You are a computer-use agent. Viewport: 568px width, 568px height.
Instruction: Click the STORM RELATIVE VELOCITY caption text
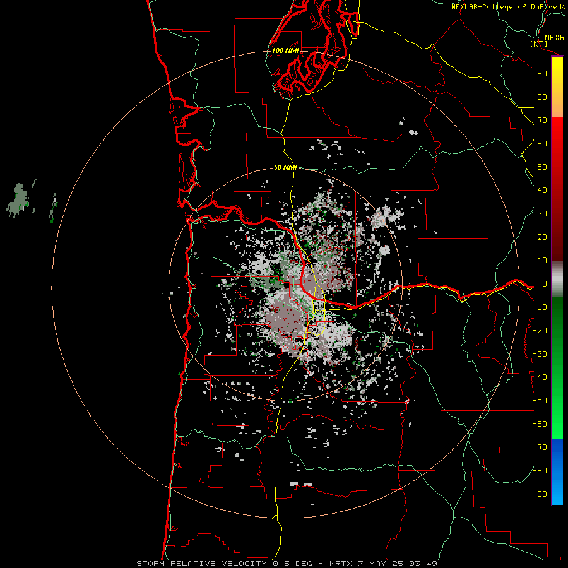(201, 564)
